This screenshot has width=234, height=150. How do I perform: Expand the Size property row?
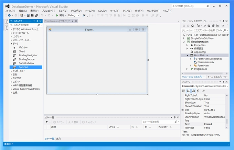coord(182,110)
